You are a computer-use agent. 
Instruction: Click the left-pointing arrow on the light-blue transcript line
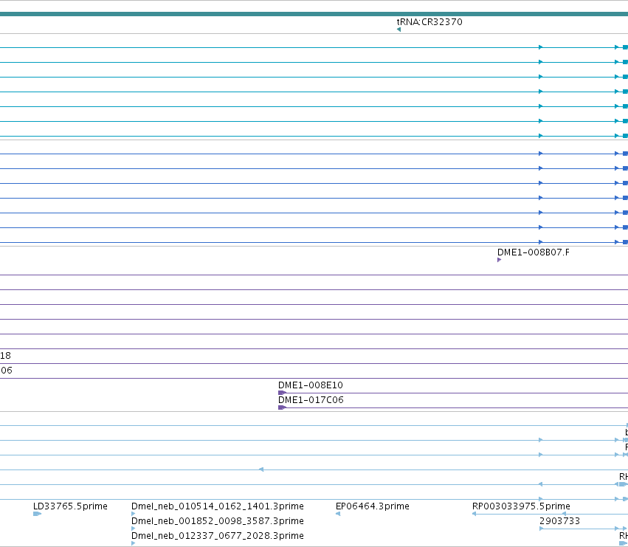coord(261,469)
